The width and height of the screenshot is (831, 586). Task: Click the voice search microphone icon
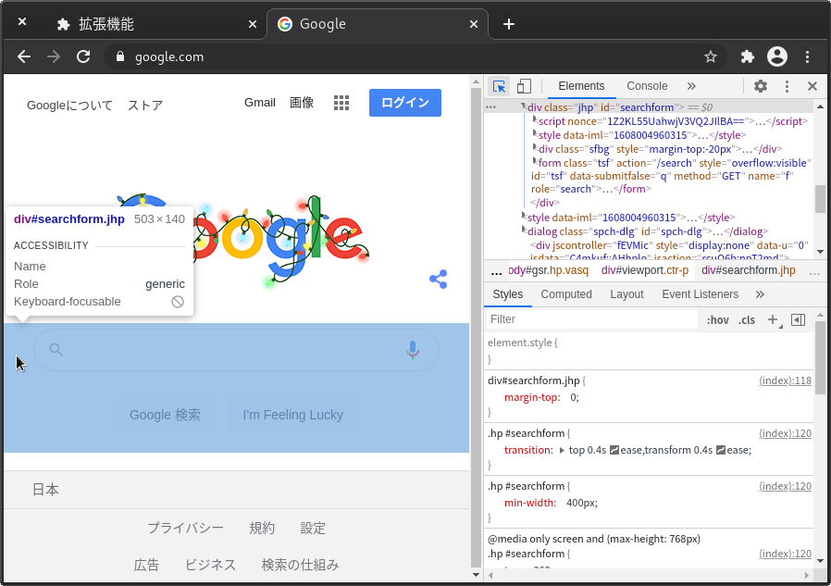pos(412,350)
